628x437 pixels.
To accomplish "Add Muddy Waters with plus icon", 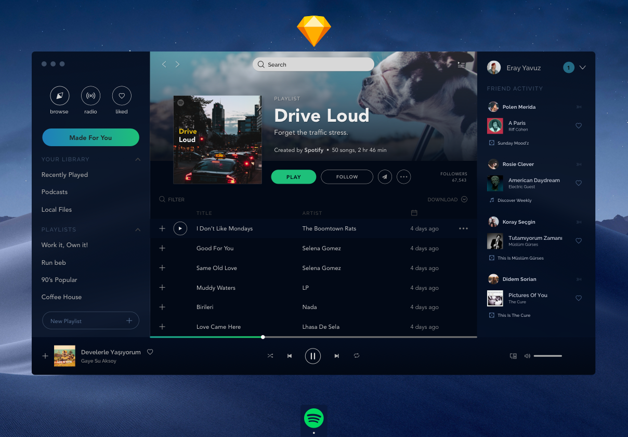I will pos(162,288).
